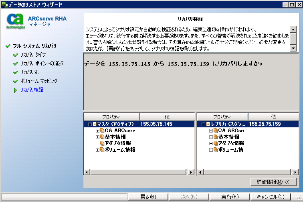Viewport: 303px width, 202px height.
Task: Select master value 155.35.75.145
Action: click(x=156, y=124)
